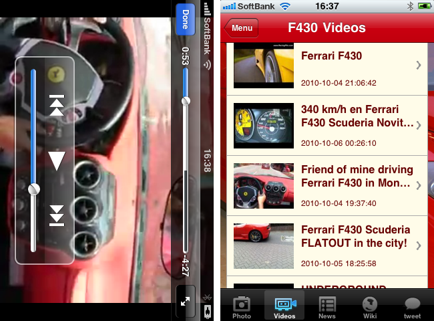
Task: Click the date 2010-10-04 21:06:42
Action: click(x=339, y=83)
